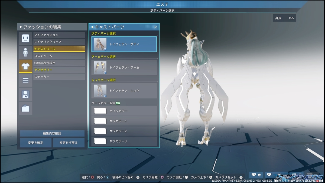
Task: Click the square icon beside カメラ距離 hint
Action: (x=162, y=177)
